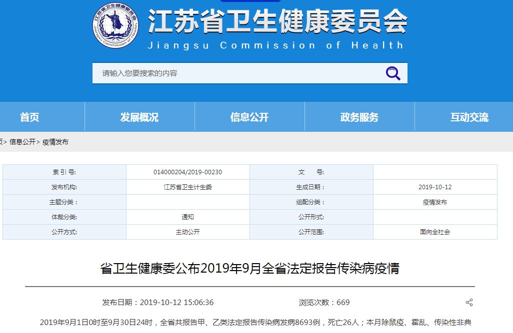Click the site title 江苏省卫生健康委员会
This screenshot has width=513, height=333.
pos(277,21)
